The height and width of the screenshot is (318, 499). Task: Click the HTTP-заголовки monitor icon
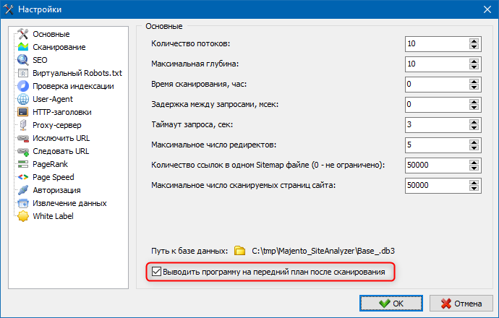pyautogui.click(x=23, y=112)
